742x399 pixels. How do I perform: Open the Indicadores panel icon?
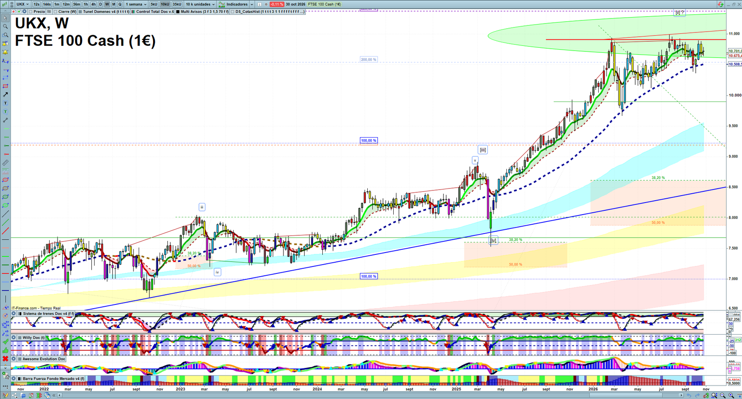(x=222, y=4)
